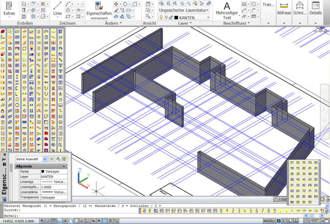Click Select Objects icon in properties palette
330x224 pixels.
[x=58, y=159]
